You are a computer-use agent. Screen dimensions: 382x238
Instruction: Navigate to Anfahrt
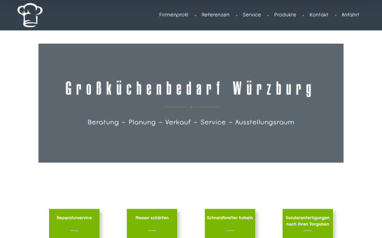(x=350, y=15)
